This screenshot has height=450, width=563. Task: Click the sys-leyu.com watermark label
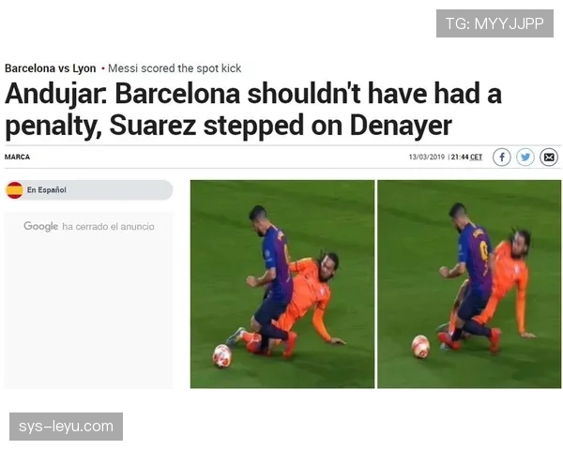coord(66,427)
